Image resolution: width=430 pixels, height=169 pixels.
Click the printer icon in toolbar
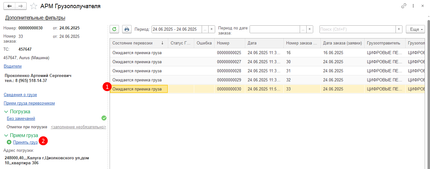point(127,29)
